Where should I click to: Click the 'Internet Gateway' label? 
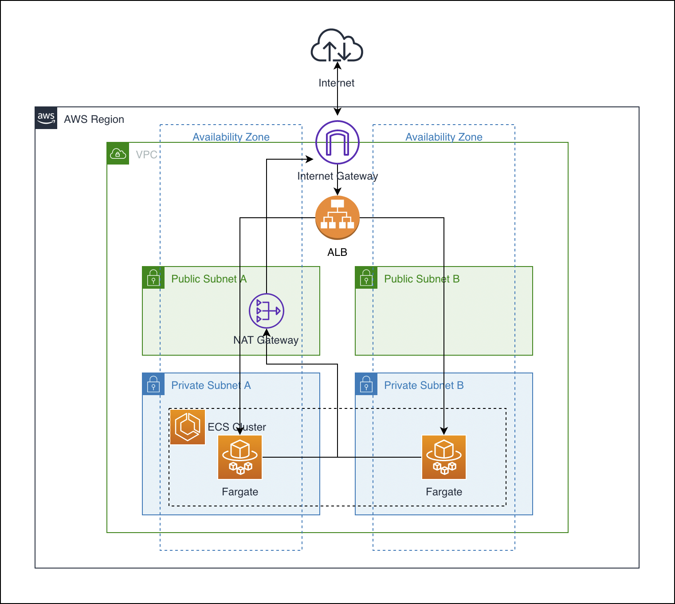[x=337, y=176]
